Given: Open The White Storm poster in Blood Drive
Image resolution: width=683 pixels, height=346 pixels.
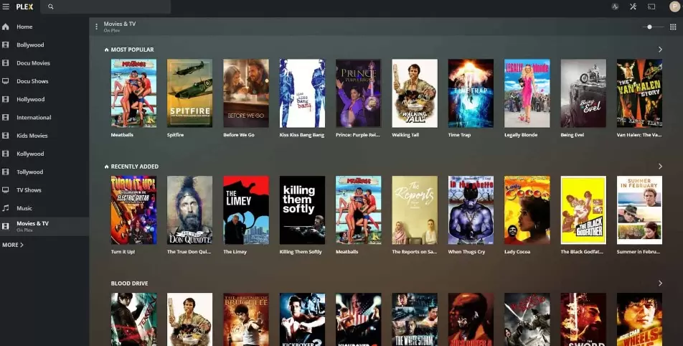Looking at the screenshot, I should pos(414,319).
